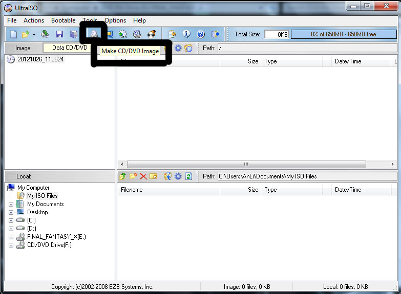The height and width of the screenshot is (294, 401).
Task: Click the Make CD/DVD Image toolbar icon
Action: 94,34
